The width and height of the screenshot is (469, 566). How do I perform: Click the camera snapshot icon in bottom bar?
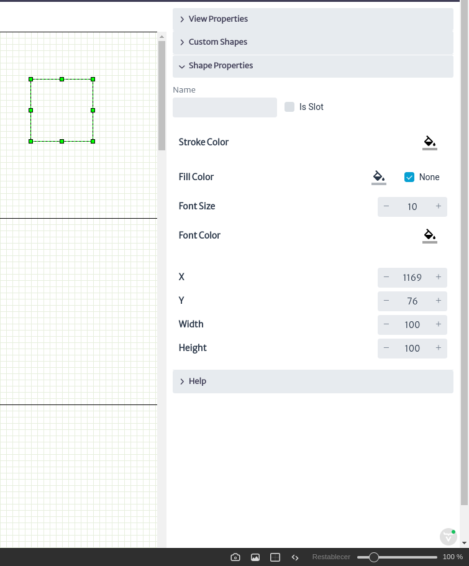235,557
